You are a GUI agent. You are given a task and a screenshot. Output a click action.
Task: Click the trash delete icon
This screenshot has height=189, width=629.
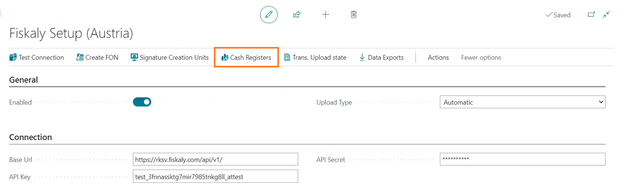pyautogui.click(x=354, y=15)
